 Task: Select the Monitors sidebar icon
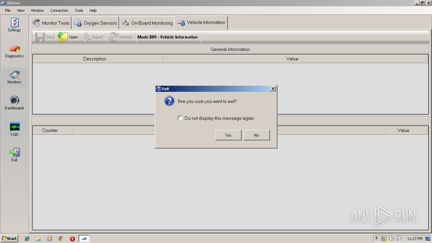coord(15,77)
